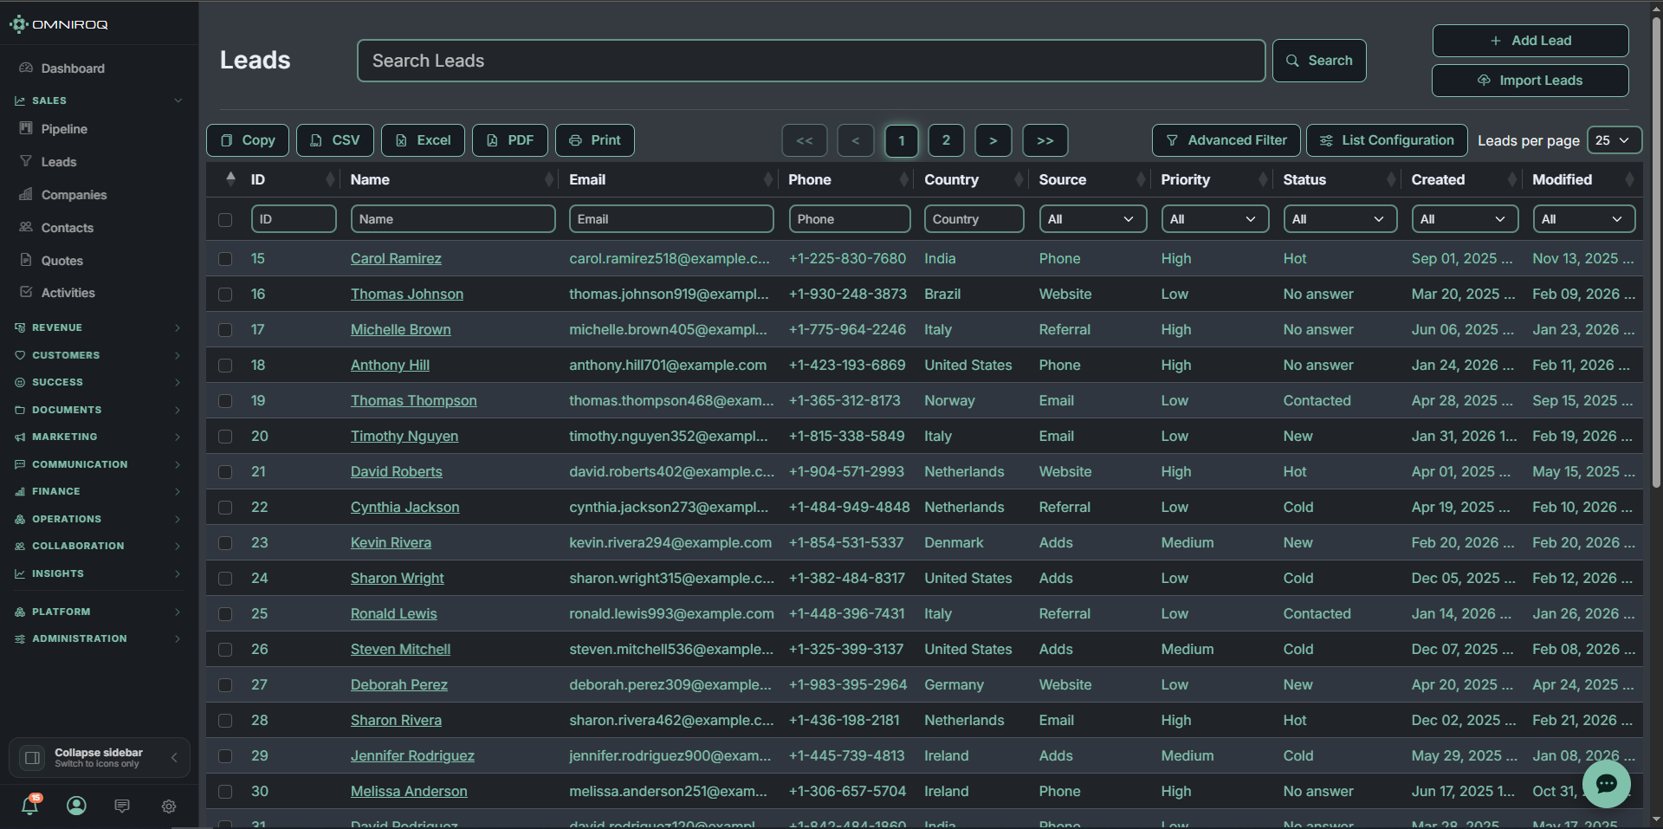1663x829 pixels.
Task: Tick checkbox for David Roberts
Action: click(225, 472)
